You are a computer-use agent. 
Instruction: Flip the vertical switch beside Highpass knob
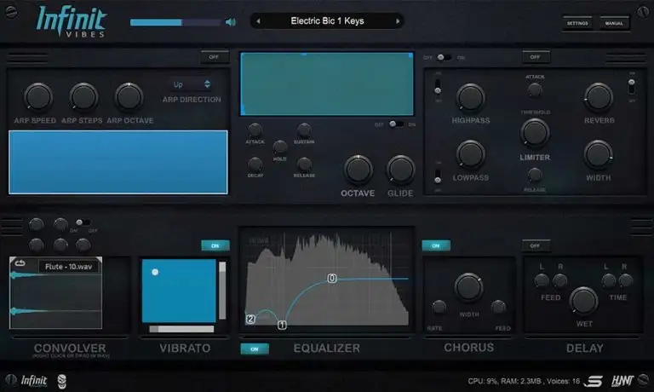pyautogui.click(x=438, y=87)
